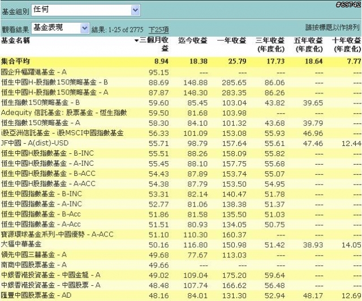This screenshot has width=362, height=301.
Task: Click five-year return value 48.17
Action: point(313,296)
